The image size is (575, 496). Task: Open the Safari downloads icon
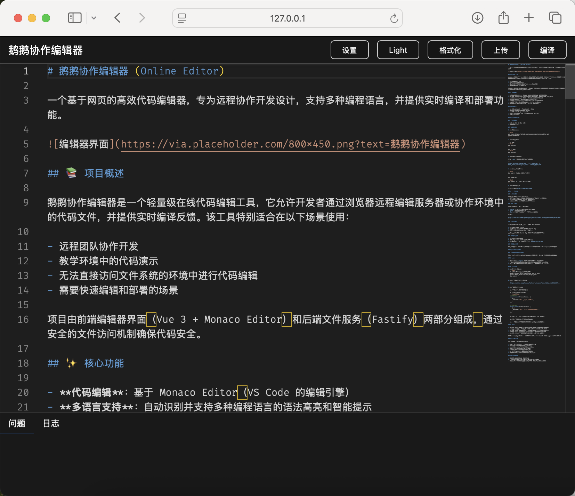[477, 18]
